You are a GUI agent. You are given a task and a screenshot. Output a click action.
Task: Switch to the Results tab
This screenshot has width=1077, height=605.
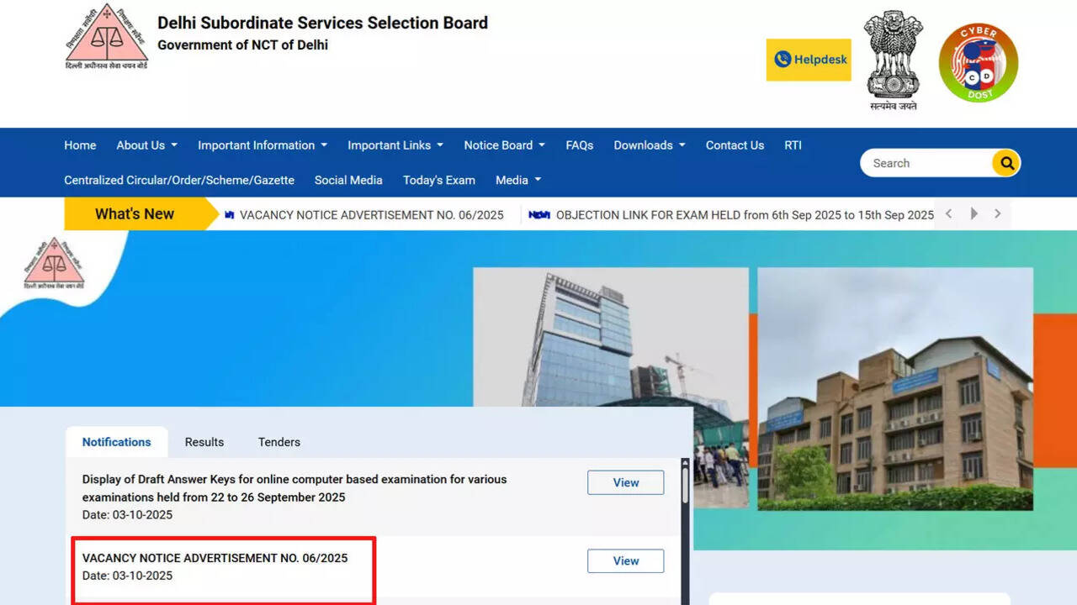pyautogui.click(x=204, y=442)
